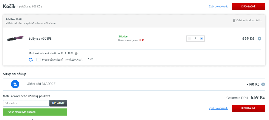Viewport: 269px width, 120px height.
Task: Open the top Zpět do obchodu link
Action: point(218,6)
